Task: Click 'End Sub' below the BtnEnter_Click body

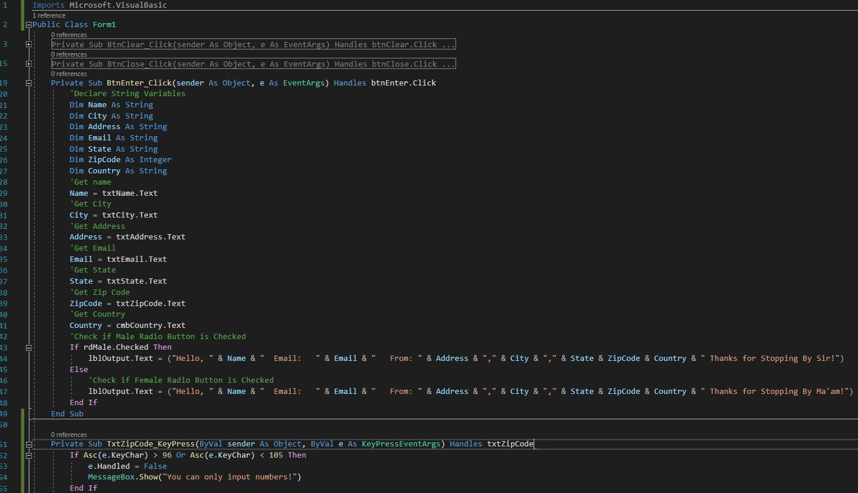Action: point(66,413)
